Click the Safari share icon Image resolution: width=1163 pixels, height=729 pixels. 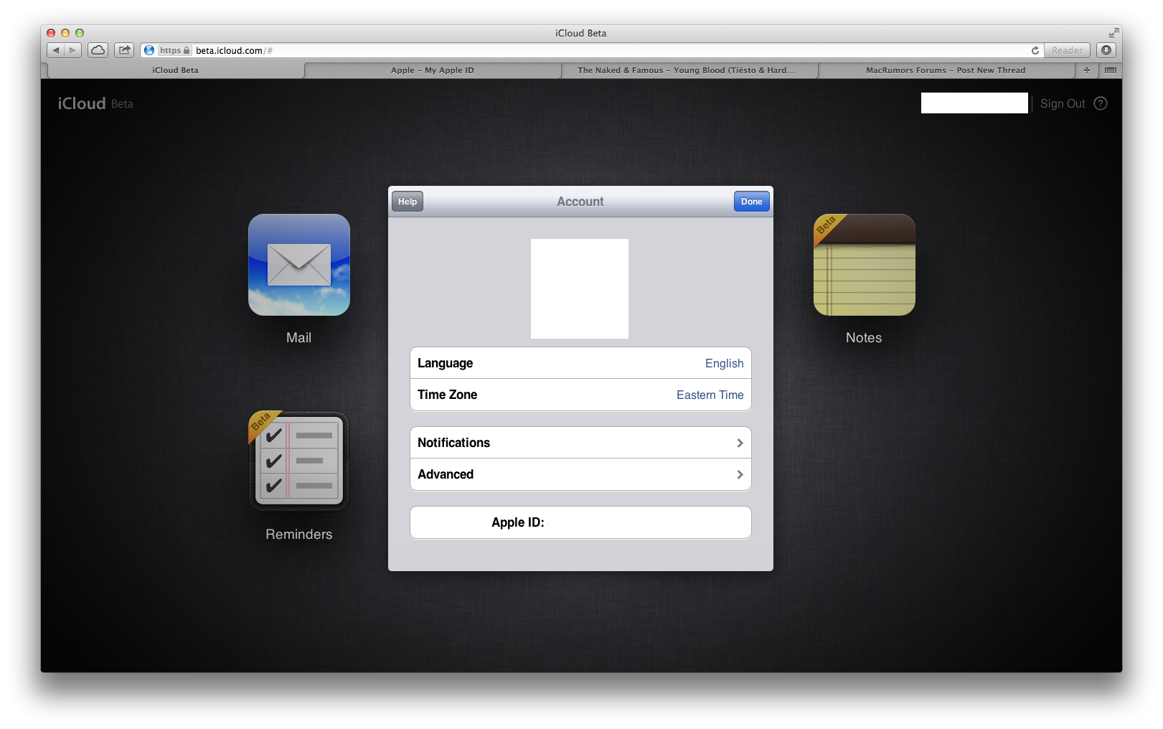(124, 50)
